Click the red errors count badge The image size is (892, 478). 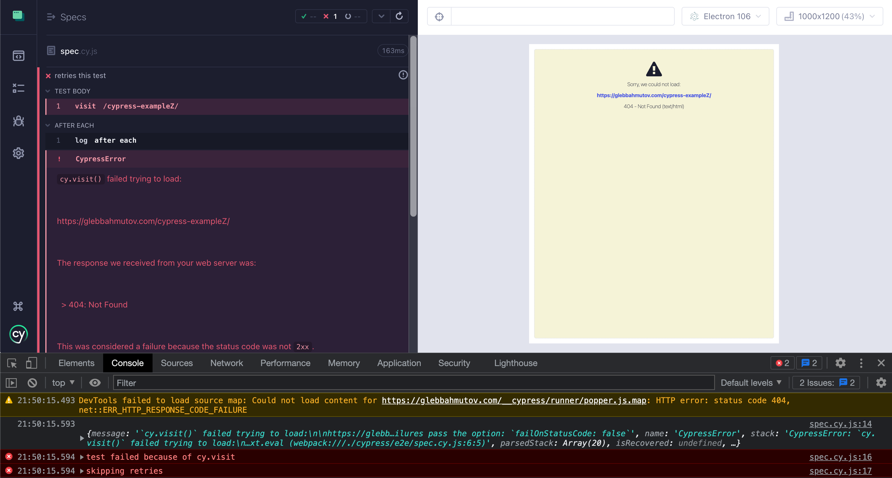pyautogui.click(x=782, y=363)
